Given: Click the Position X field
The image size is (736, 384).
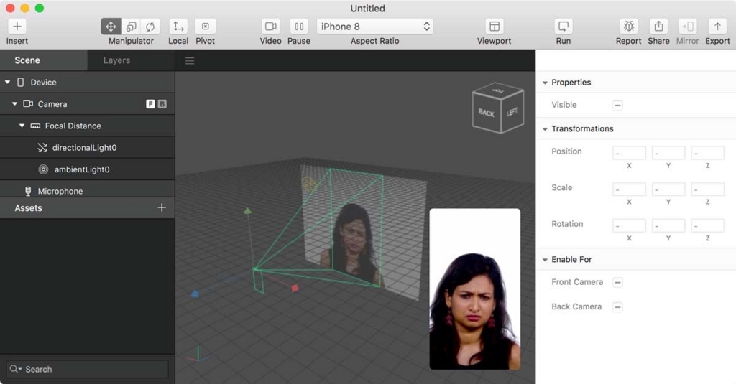Looking at the screenshot, I should pyautogui.click(x=629, y=153).
